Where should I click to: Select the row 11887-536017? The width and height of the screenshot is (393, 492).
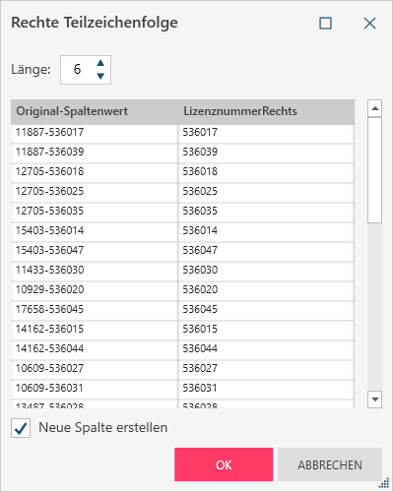coord(182,133)
